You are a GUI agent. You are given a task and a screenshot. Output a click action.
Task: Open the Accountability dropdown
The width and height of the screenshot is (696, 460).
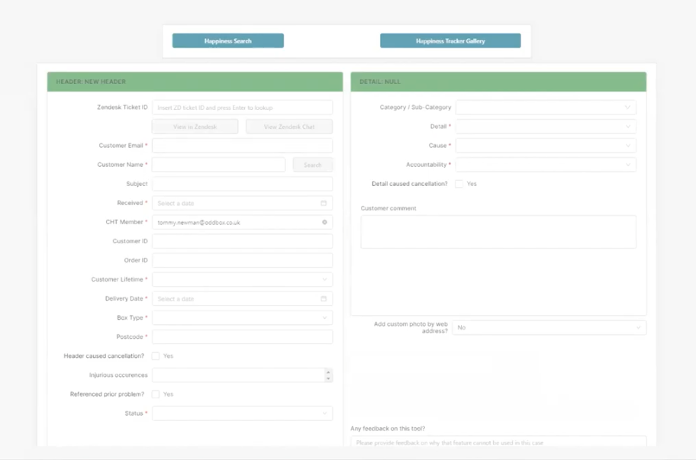pos(546,165)
